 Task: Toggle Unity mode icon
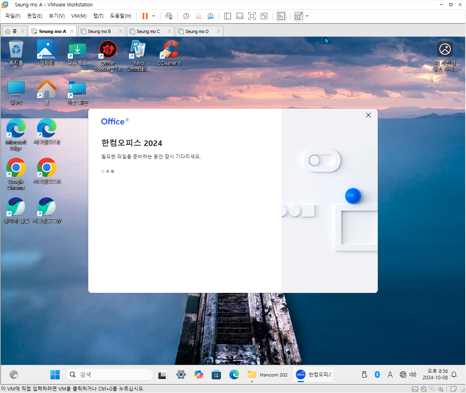(x=264, y=16)
